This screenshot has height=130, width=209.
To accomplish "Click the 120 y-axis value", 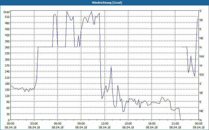I will pos(7,96).
